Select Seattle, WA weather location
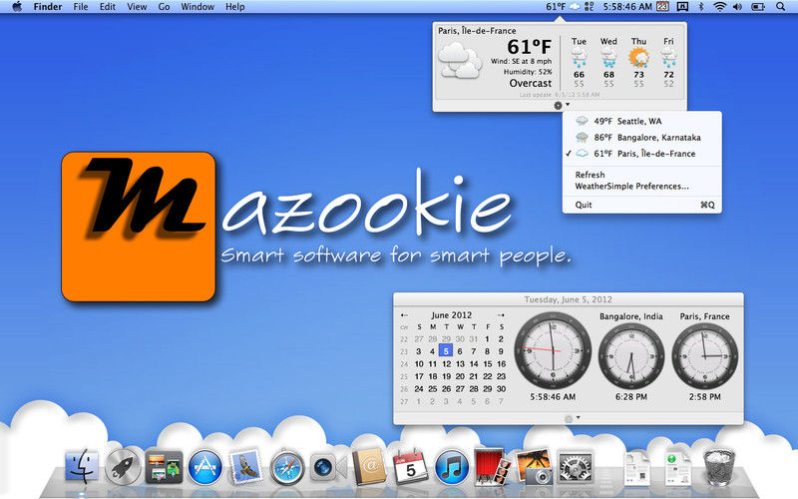The image size is (798, 499). pyautogui.click(x=642, y=121)
